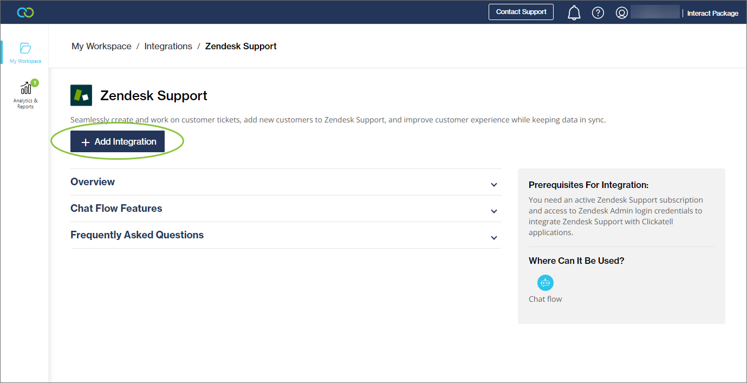Viewport: 747px width, 383px height.
Task: Navigate to Integrations in the breadcrumb
Action: coord(168,47)
